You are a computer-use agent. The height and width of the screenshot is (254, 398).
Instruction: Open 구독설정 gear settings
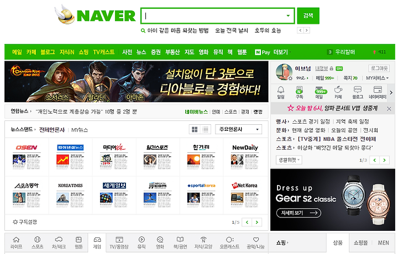tap(25, 222)
